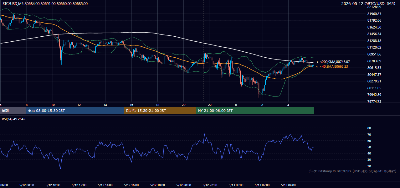Select the 早朝 session bar
The height and width of the screenshot is (188, 400).
(13, 111)
